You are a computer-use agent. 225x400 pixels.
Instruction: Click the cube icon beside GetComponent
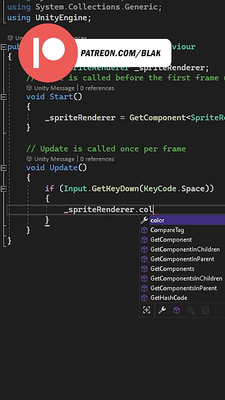pos(144,240)
